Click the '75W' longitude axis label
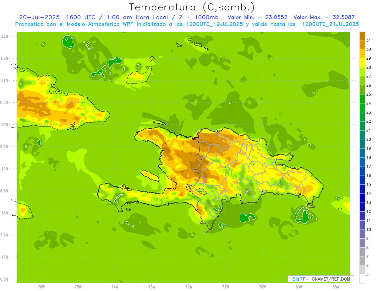This screenshot has width=377, height=291. (78, 287)
